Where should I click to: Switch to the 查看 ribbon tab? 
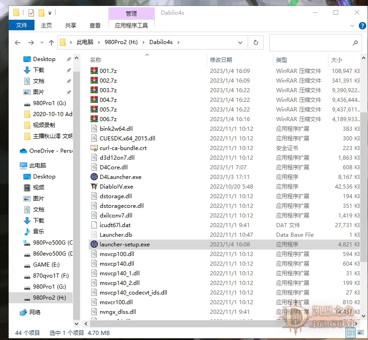95,25
